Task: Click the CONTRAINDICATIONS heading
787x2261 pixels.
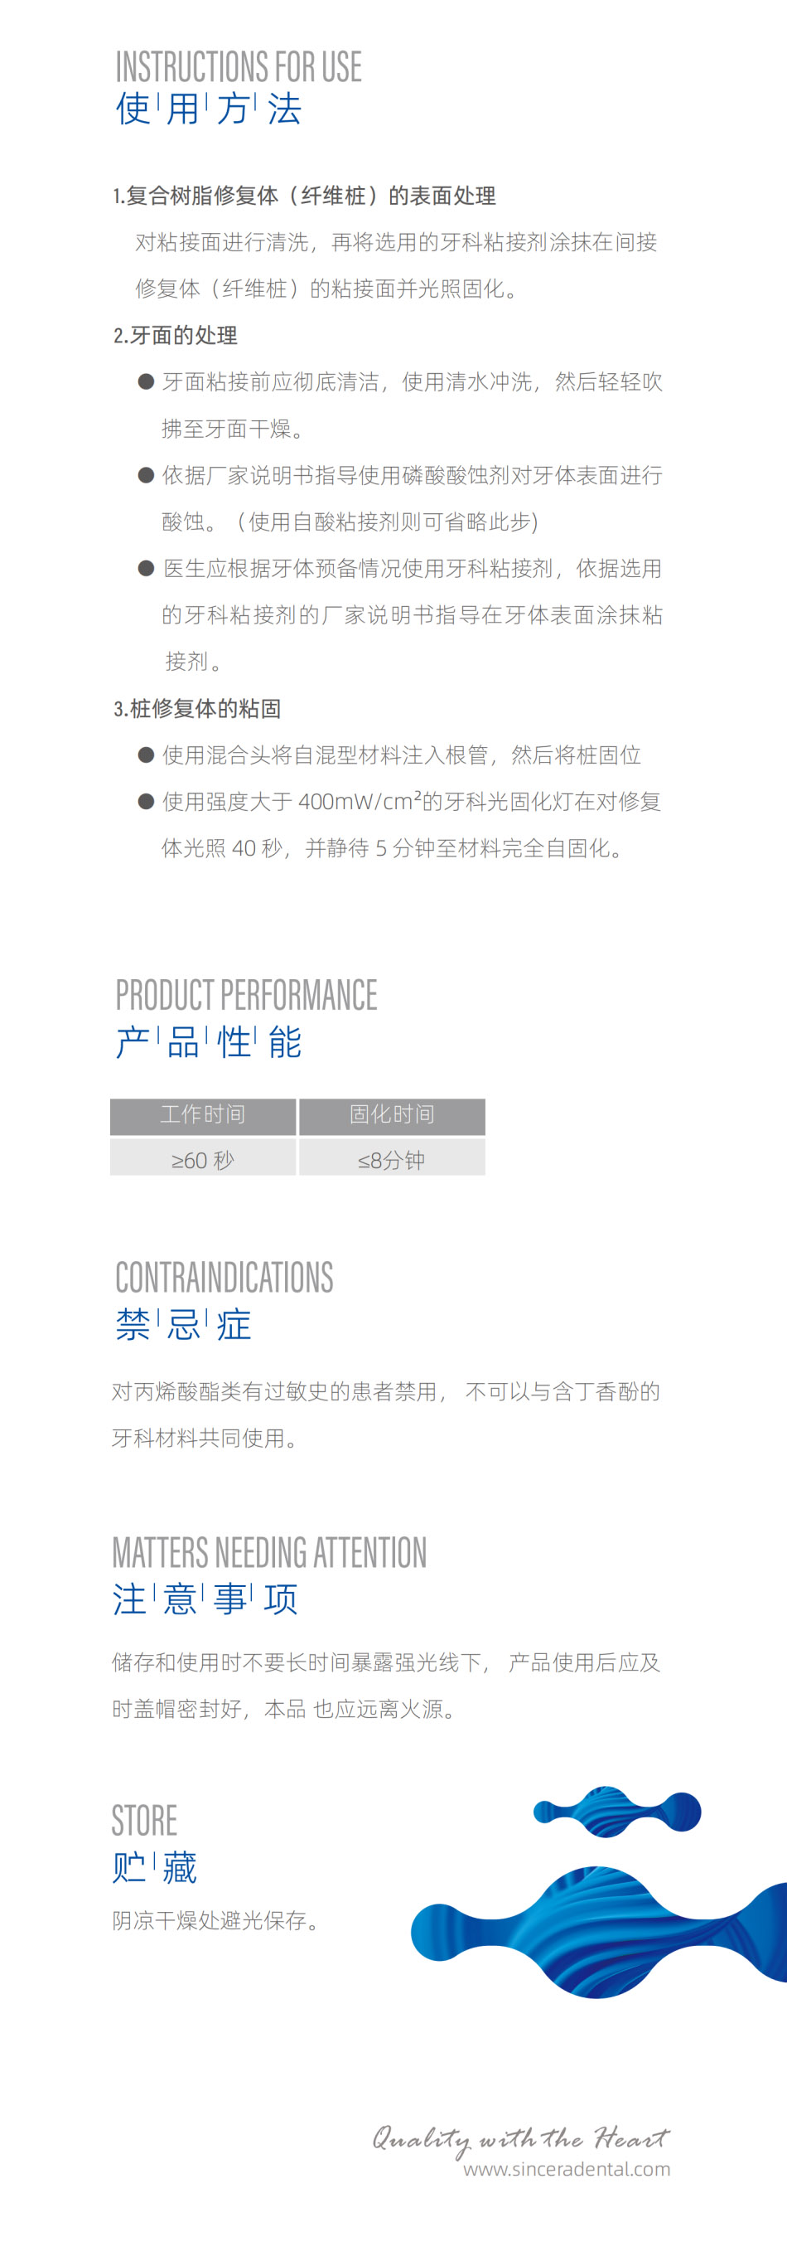Action: (225, 1278)
